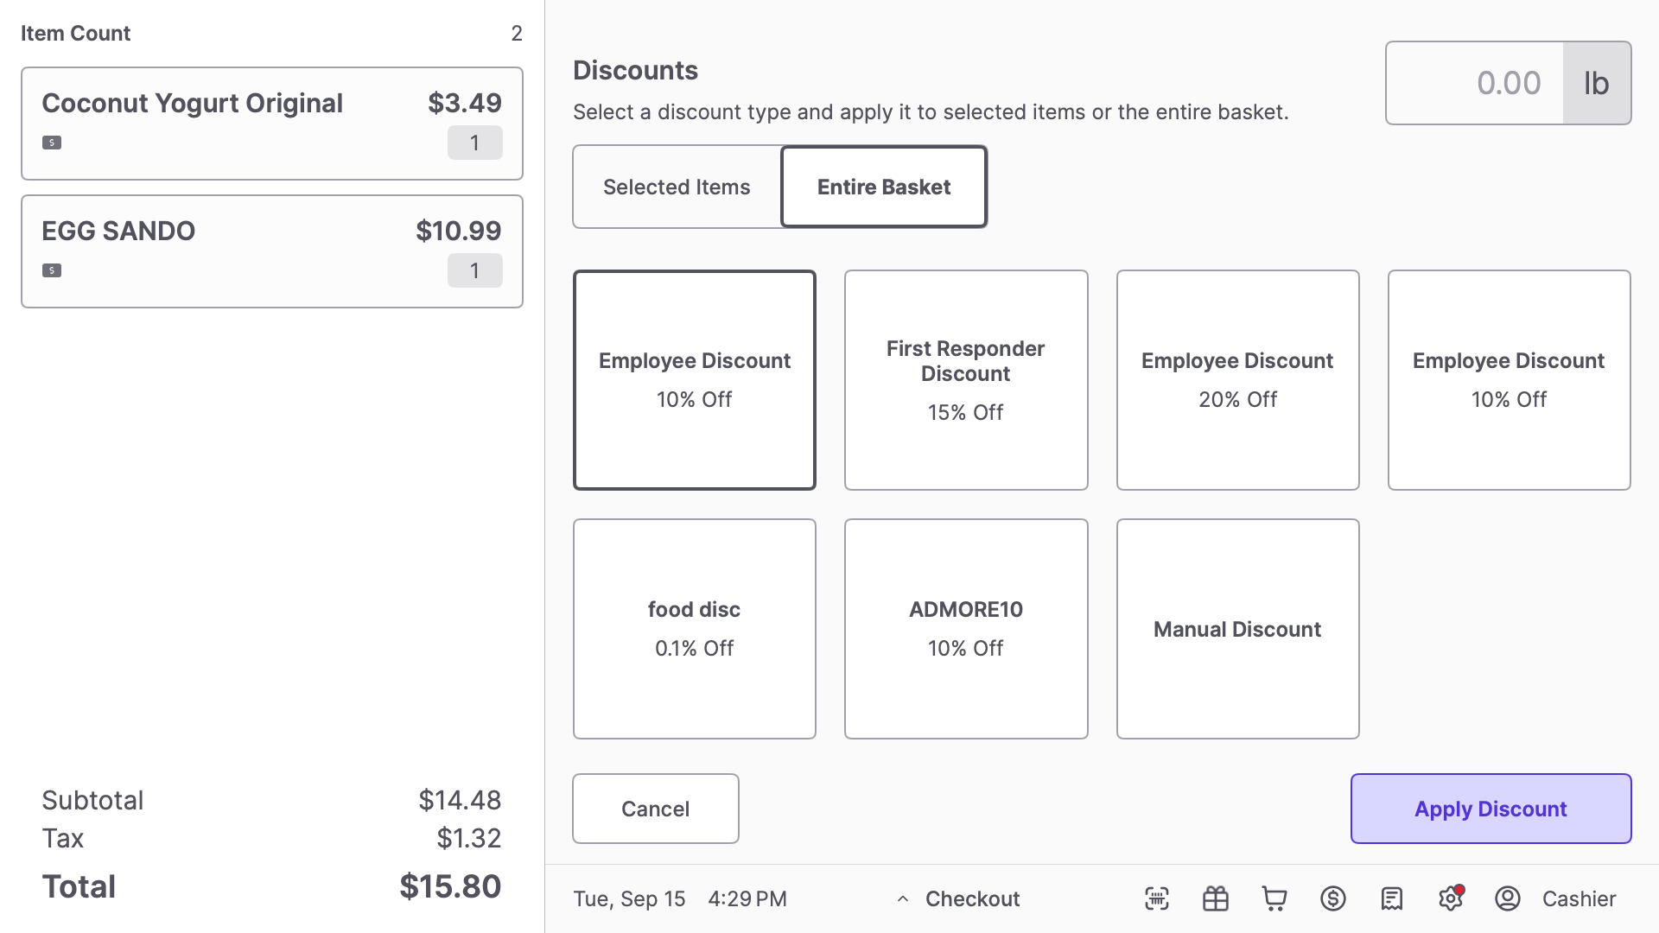Click the $15.80 total amount
Viewport: 1659px width, 933px height.
click(450, 886)
